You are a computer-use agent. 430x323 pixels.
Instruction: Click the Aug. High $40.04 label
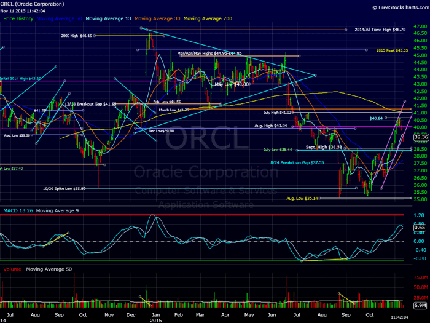coord(271,126)
